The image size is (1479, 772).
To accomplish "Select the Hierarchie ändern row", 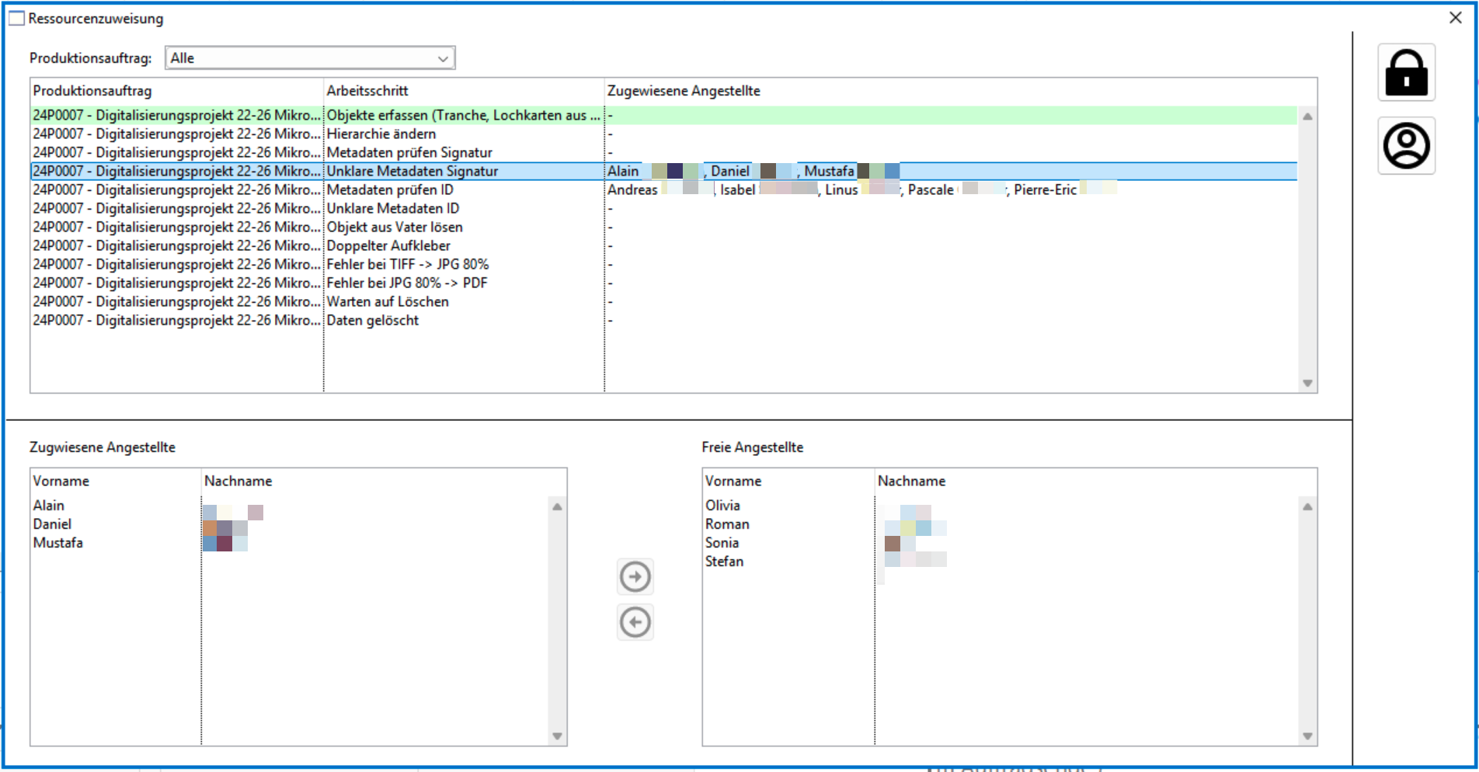I will (381, 134).
